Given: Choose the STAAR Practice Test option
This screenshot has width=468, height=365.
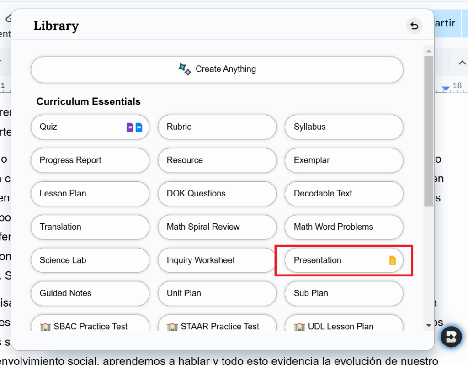Looking at the screenshot, I should tap(217, 326).
